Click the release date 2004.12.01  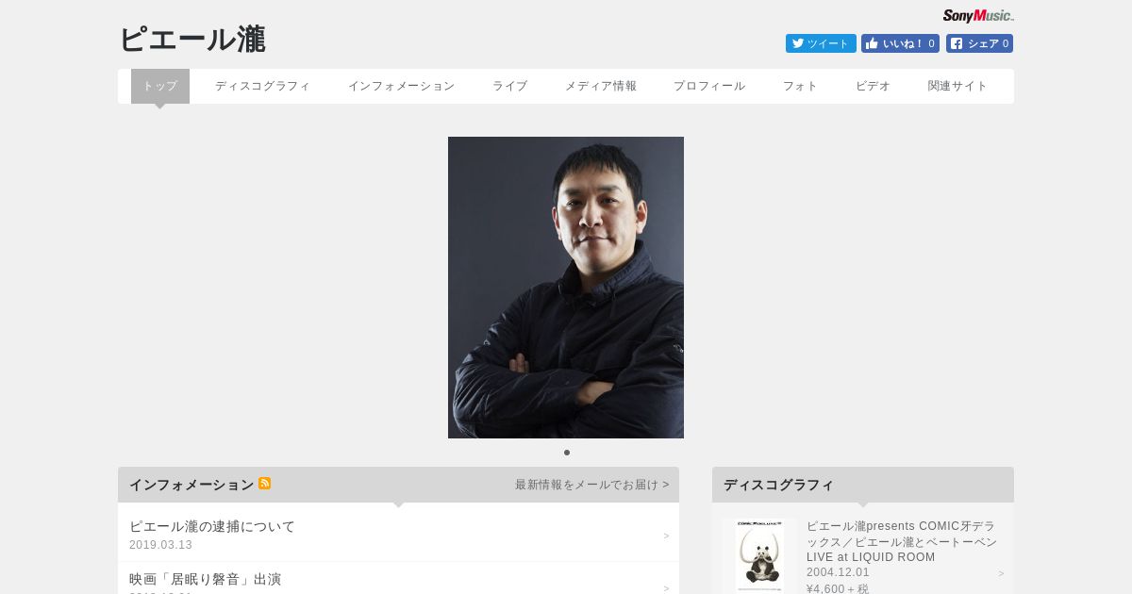838,572
